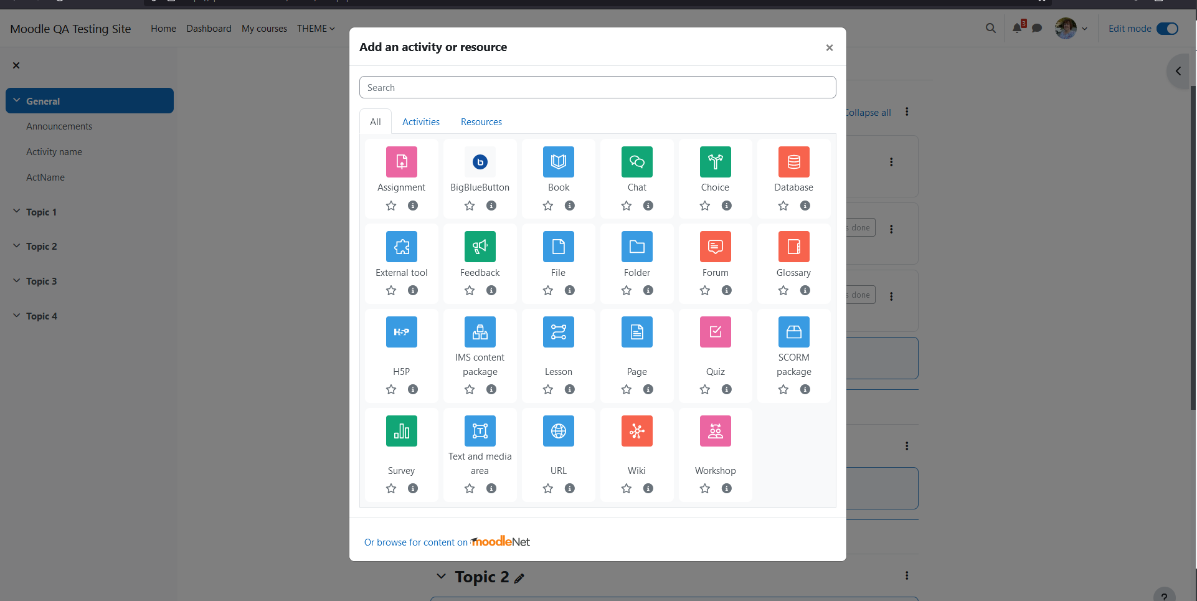Star the Quiz activity as favourite
The height and width of the screenshot is (601, 1197).
(x=705, y=389)
